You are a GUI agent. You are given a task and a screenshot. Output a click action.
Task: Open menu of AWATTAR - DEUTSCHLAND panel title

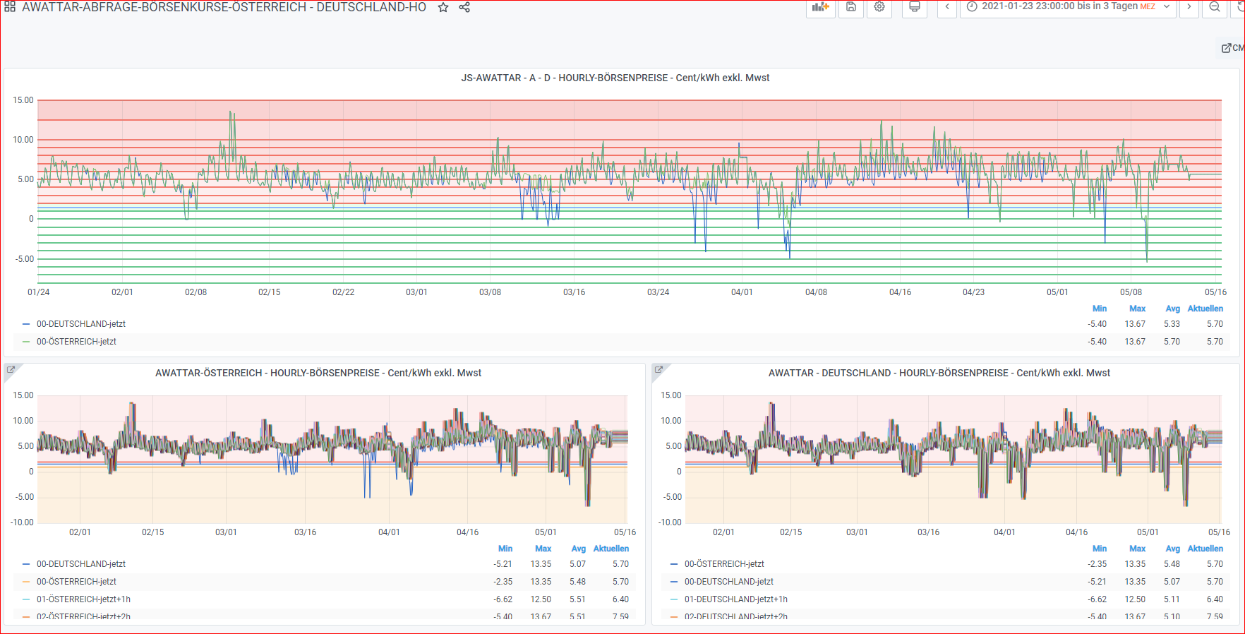click(939, 373)
